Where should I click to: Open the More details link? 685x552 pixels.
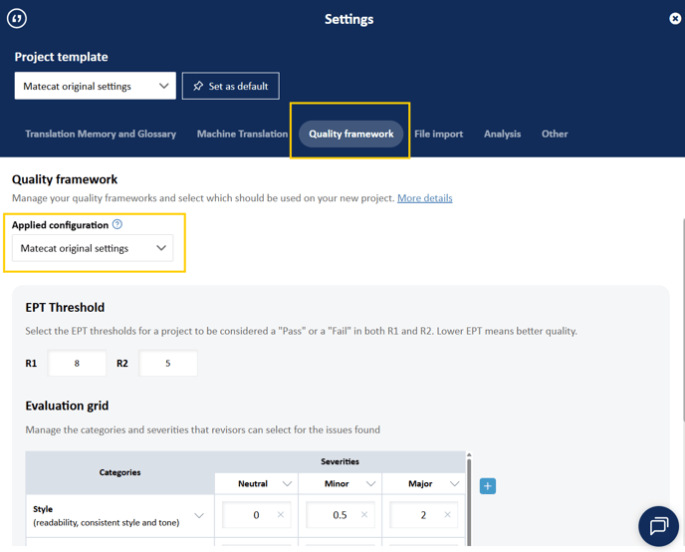point(424,198)
